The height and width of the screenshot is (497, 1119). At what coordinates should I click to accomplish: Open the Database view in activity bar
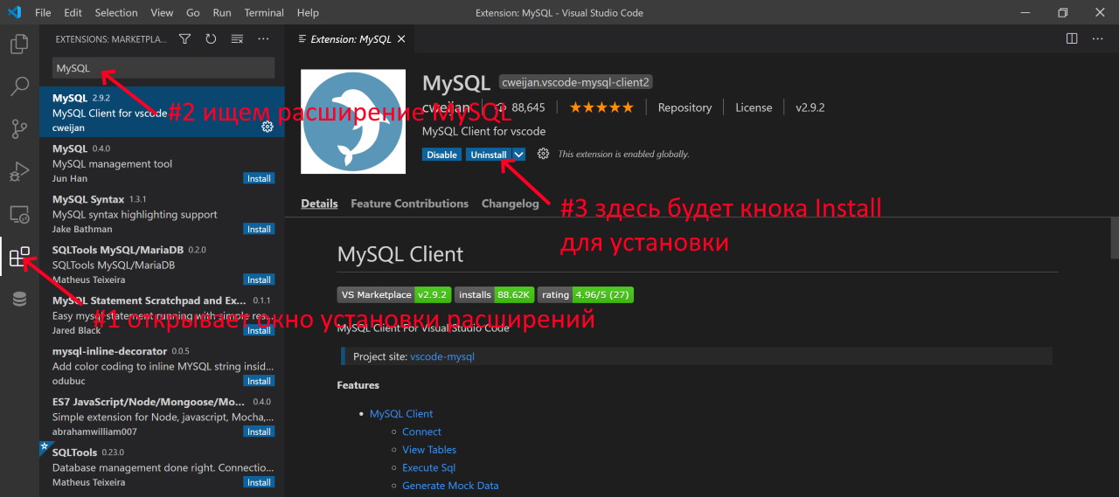[x=19, y=300]
